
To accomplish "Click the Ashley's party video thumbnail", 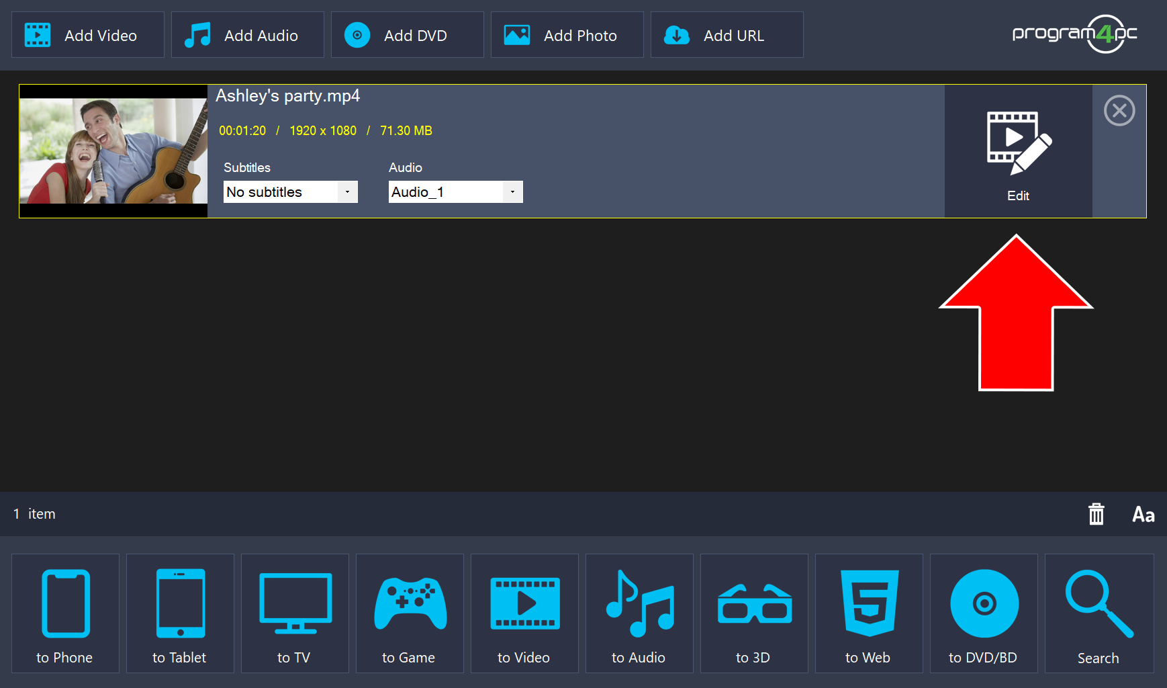I will coord(113,151).
